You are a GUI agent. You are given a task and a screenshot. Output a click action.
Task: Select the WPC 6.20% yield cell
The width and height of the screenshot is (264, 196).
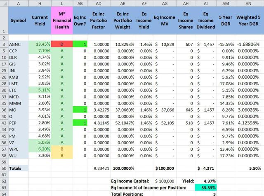click(x=40, y=149)
